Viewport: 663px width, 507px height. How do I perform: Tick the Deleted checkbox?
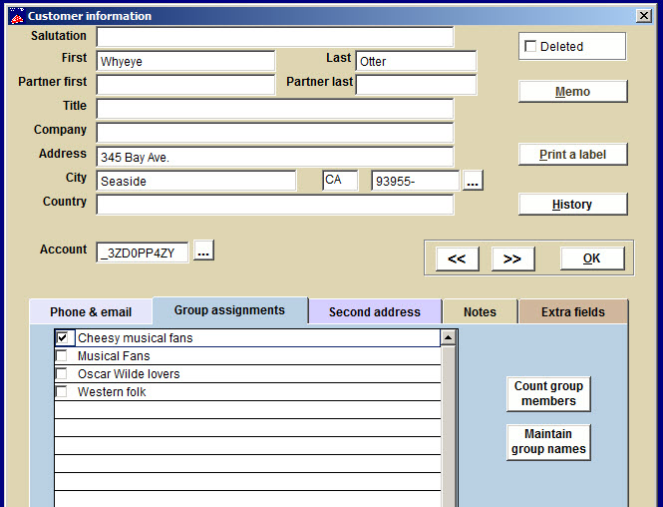(x=530, y=46)
